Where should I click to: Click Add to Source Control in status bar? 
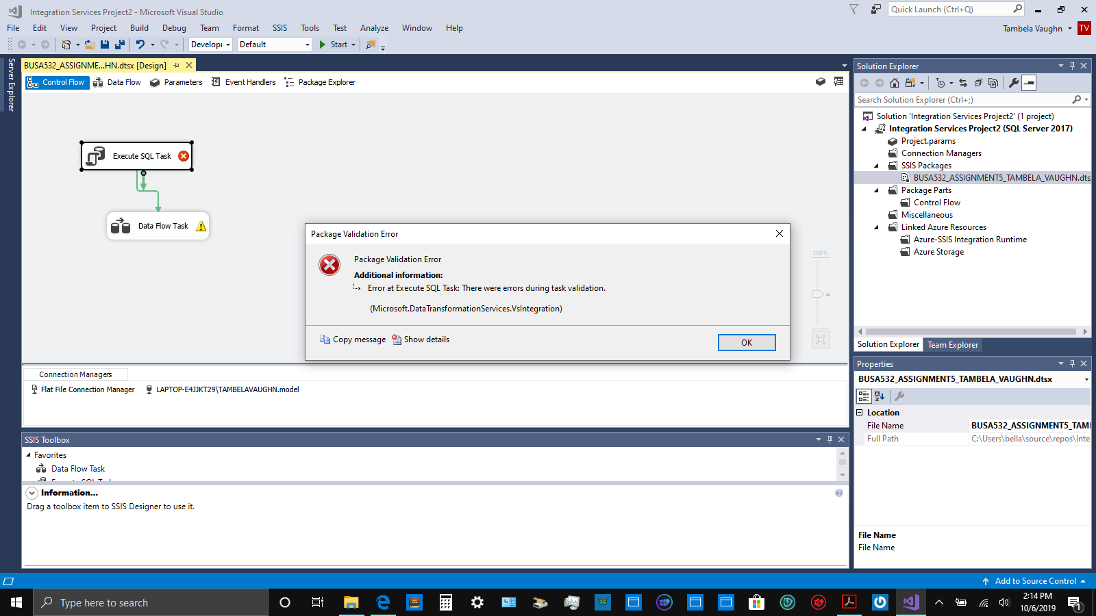point(1035,581)
